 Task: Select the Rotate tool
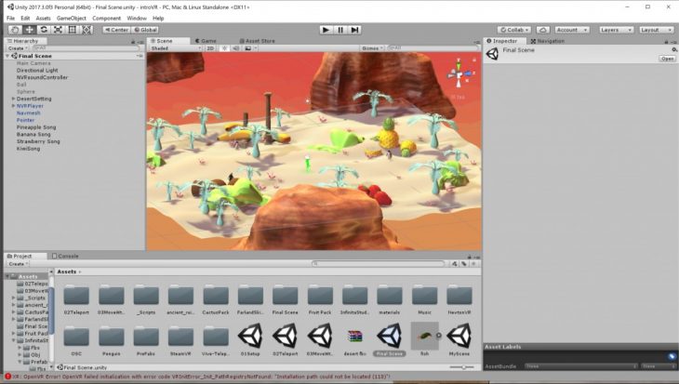[45, 30]
